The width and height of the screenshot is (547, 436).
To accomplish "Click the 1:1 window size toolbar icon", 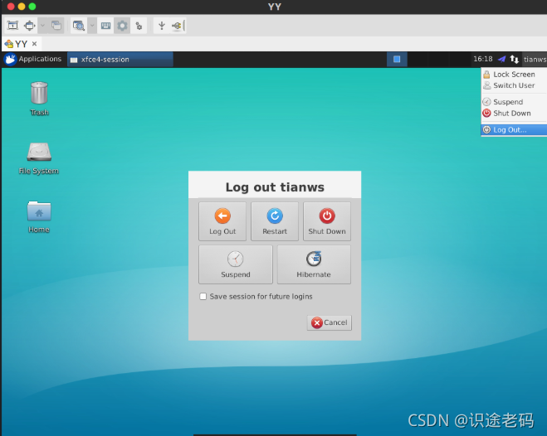I will (13, 26).
